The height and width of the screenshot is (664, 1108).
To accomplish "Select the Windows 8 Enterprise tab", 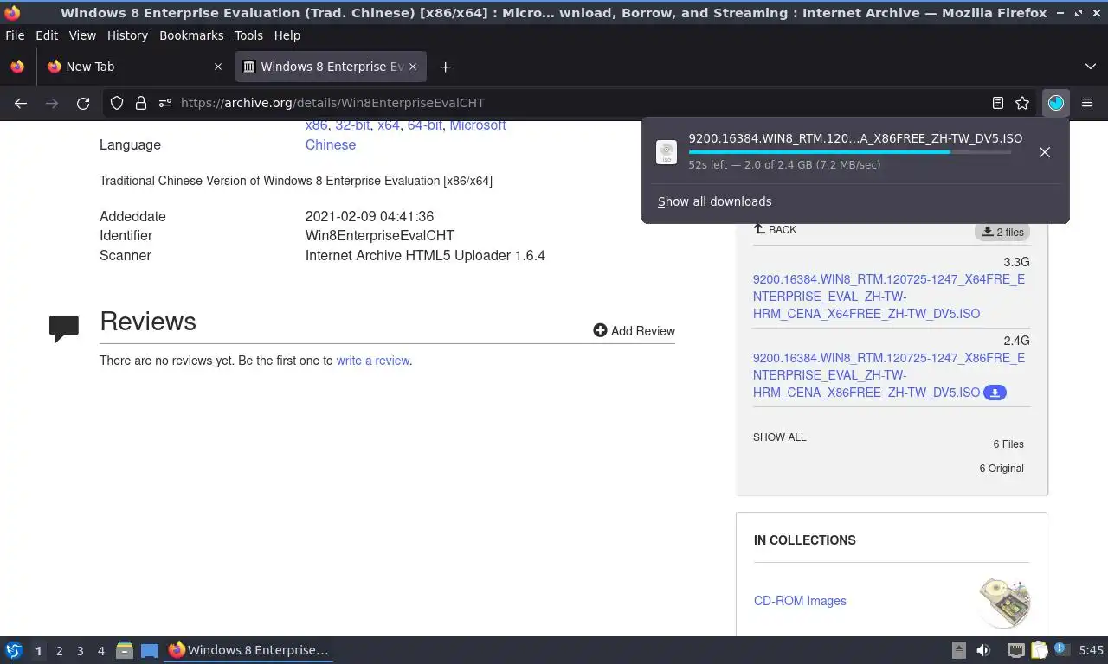I will click(x=331, y=67).
